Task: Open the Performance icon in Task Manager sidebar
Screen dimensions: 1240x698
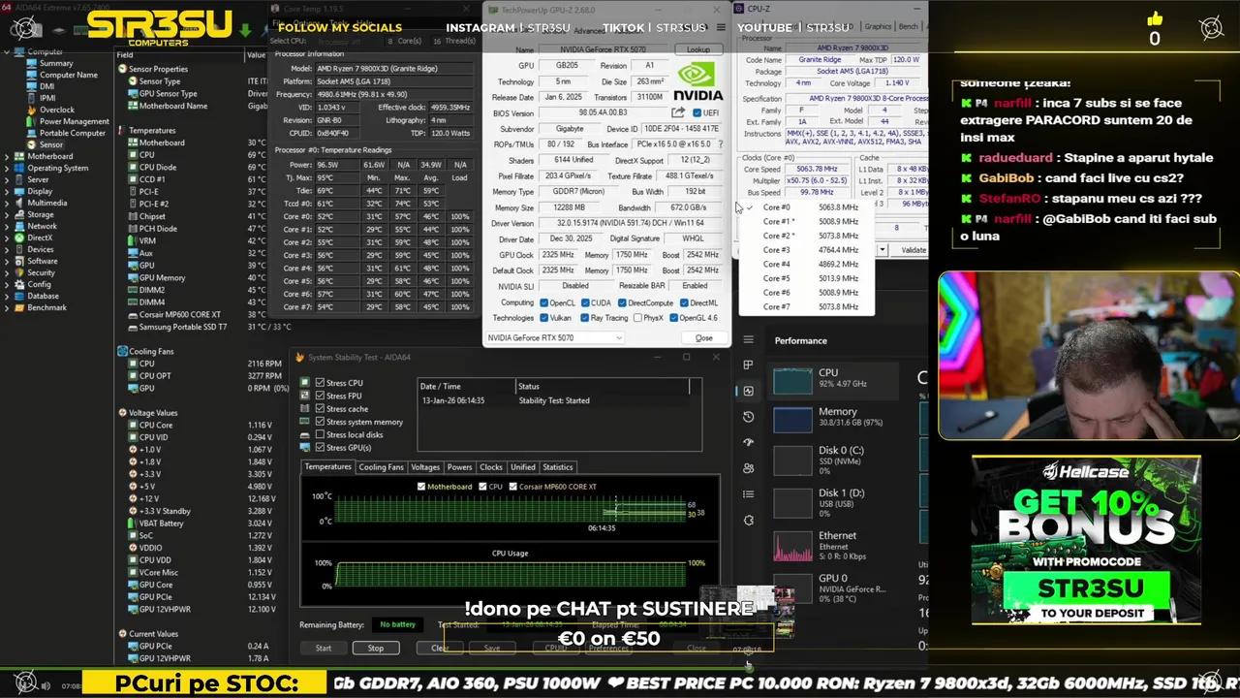Action: [x=748, y=391]
